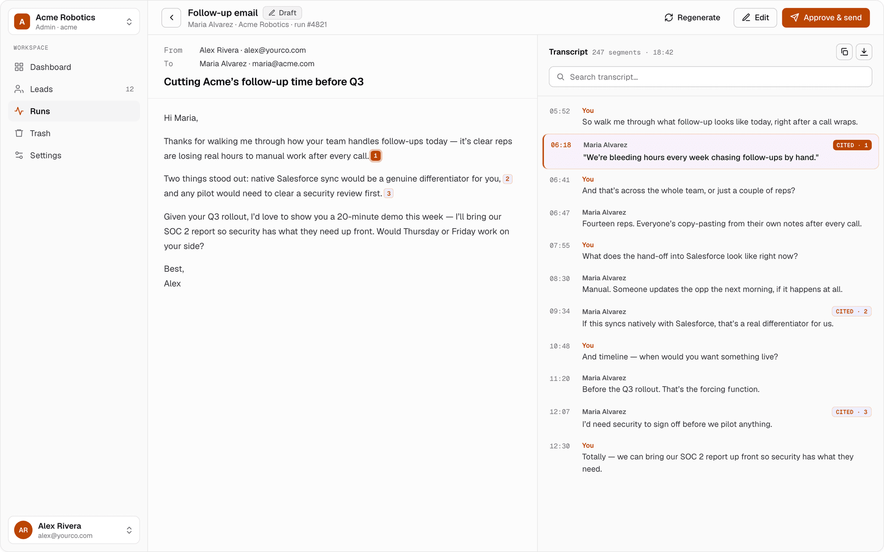Click recipient maria@acme.com in To row
The image size is (884, 552).
(283, 64)
